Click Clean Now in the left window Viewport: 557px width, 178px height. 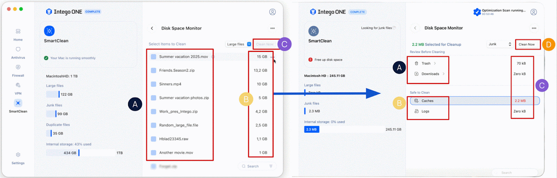tap(265, 44)
